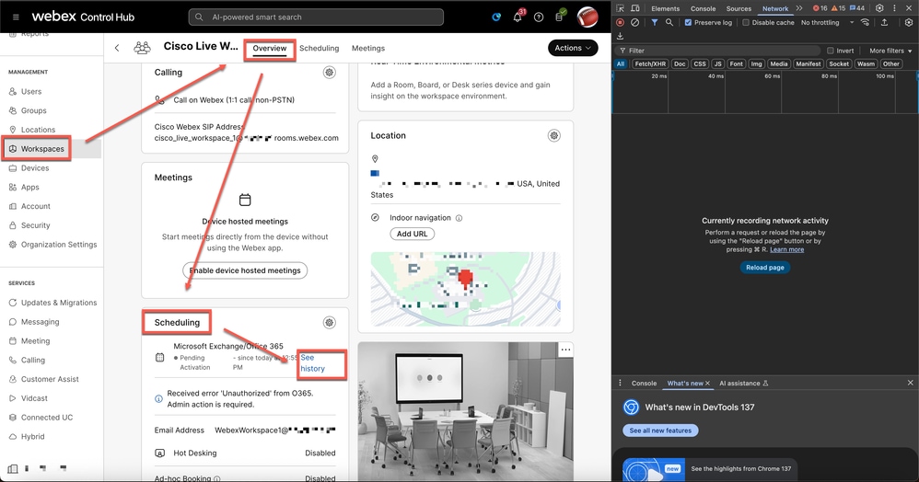The width and height of the screenshot is (919, 482).
Task: Open the Webex AI assistant icon
Action: (x=496, y=17)
